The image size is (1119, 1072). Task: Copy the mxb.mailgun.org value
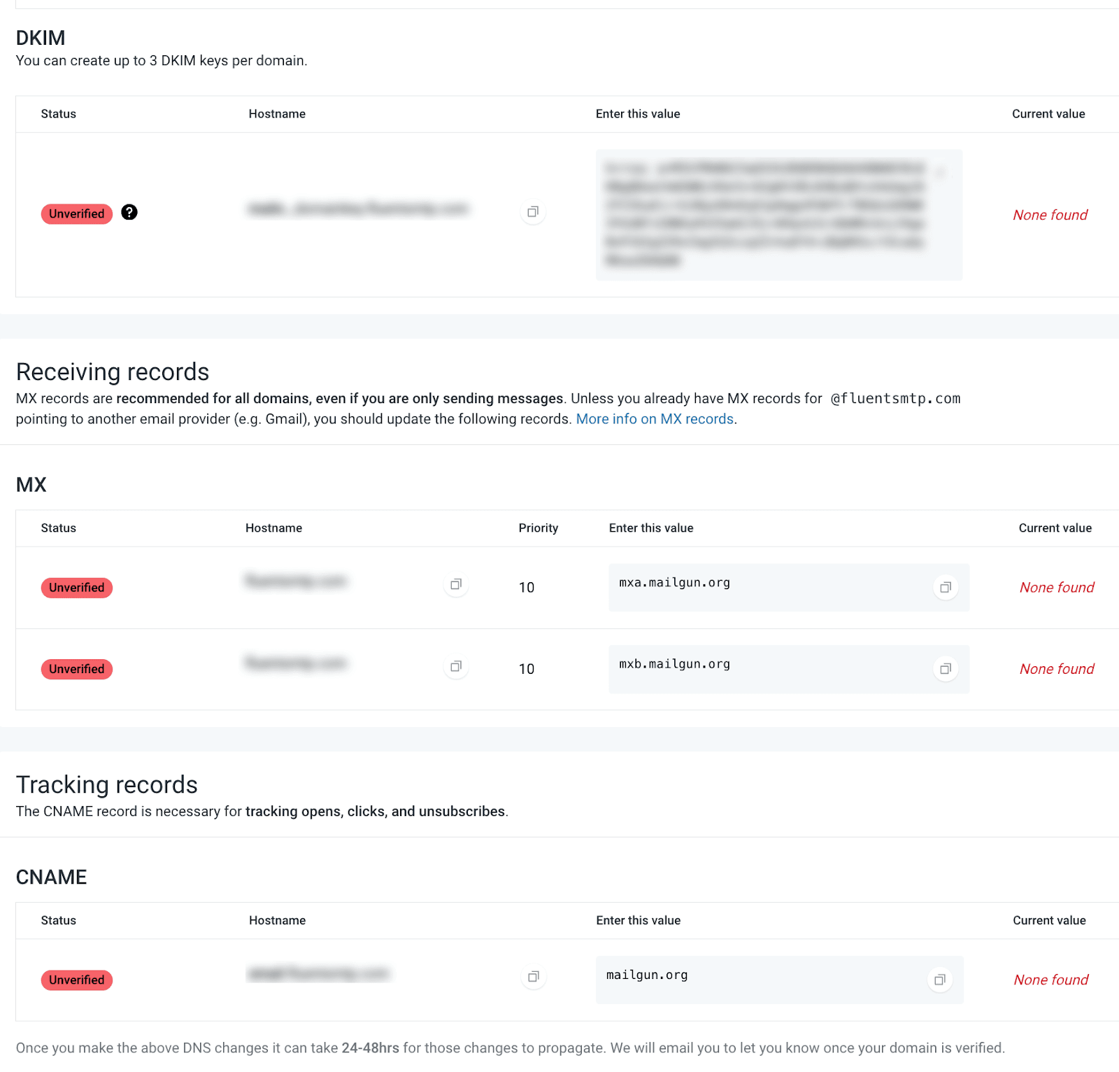point(945,669)
